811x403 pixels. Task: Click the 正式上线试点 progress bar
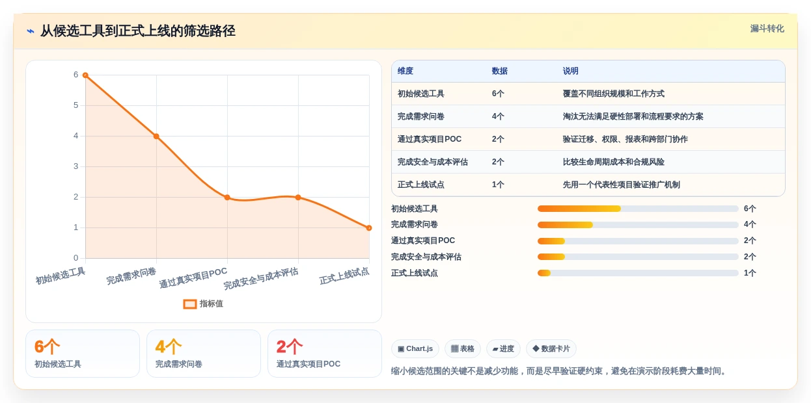tap(638, 273)
